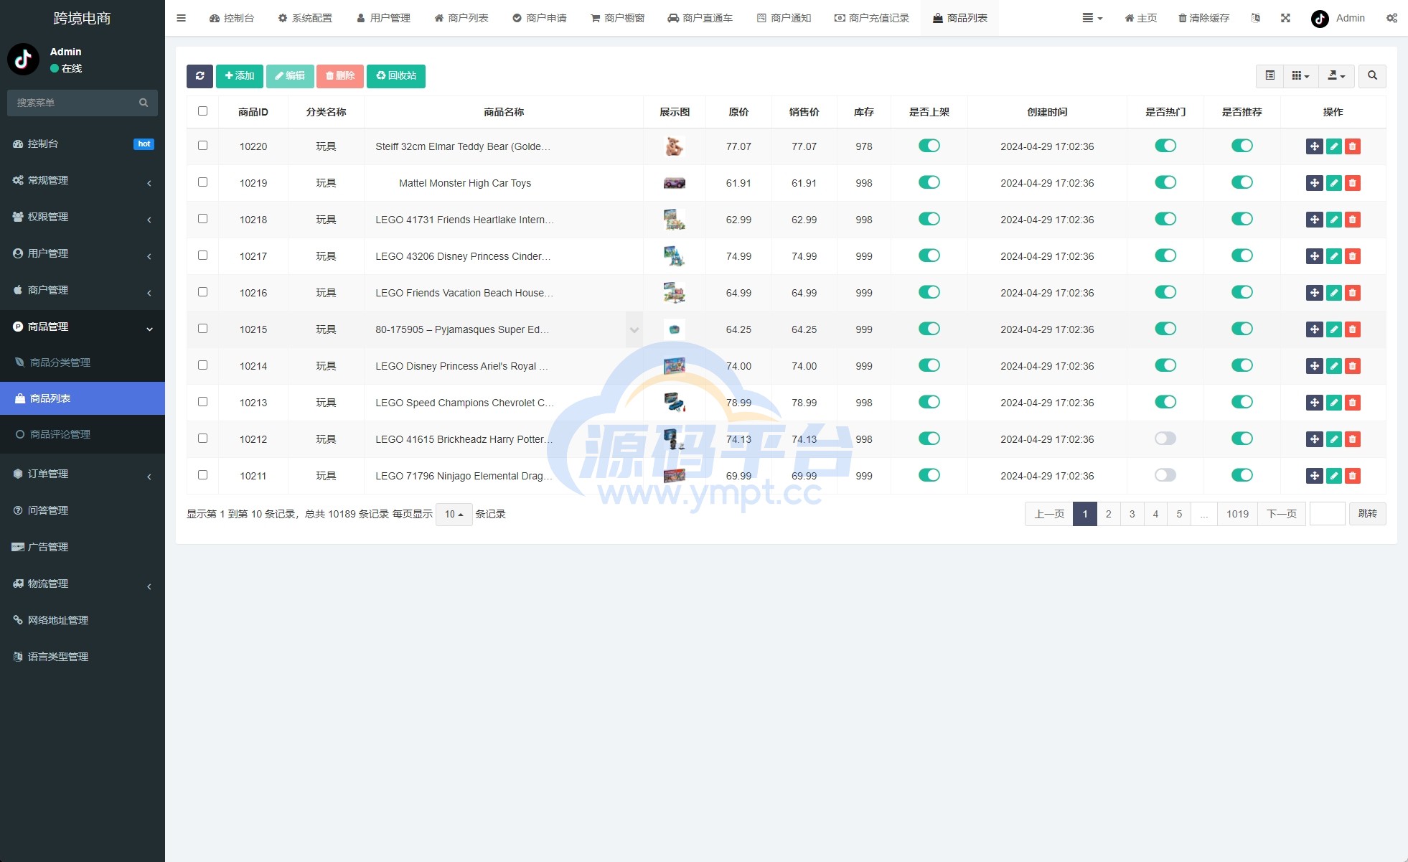Edit product 10219 via green pencil icon
This screenshot has height=862, width=1408.
coord(1333,183)
